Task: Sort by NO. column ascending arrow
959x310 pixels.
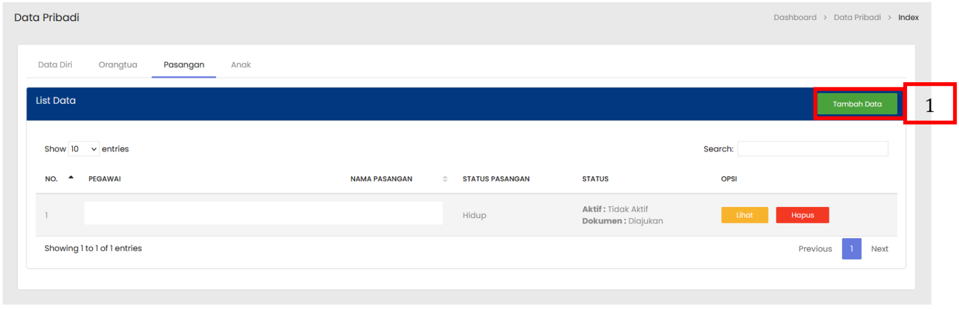Action: coord(71,178)
